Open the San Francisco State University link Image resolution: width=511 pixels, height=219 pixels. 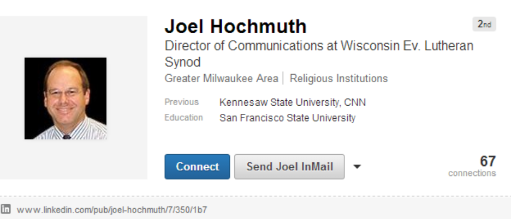[287, 118]
